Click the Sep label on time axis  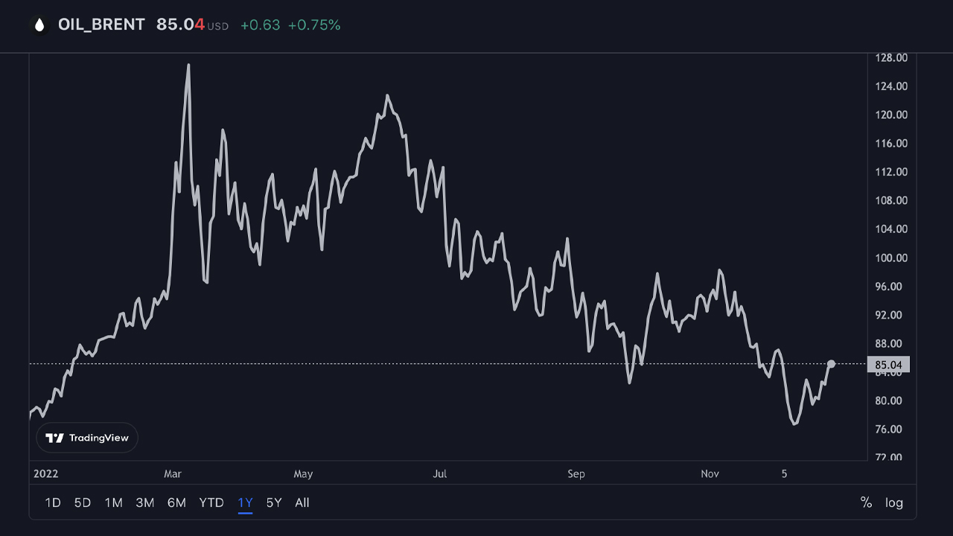pyautogui.click(x=576, y=473)
